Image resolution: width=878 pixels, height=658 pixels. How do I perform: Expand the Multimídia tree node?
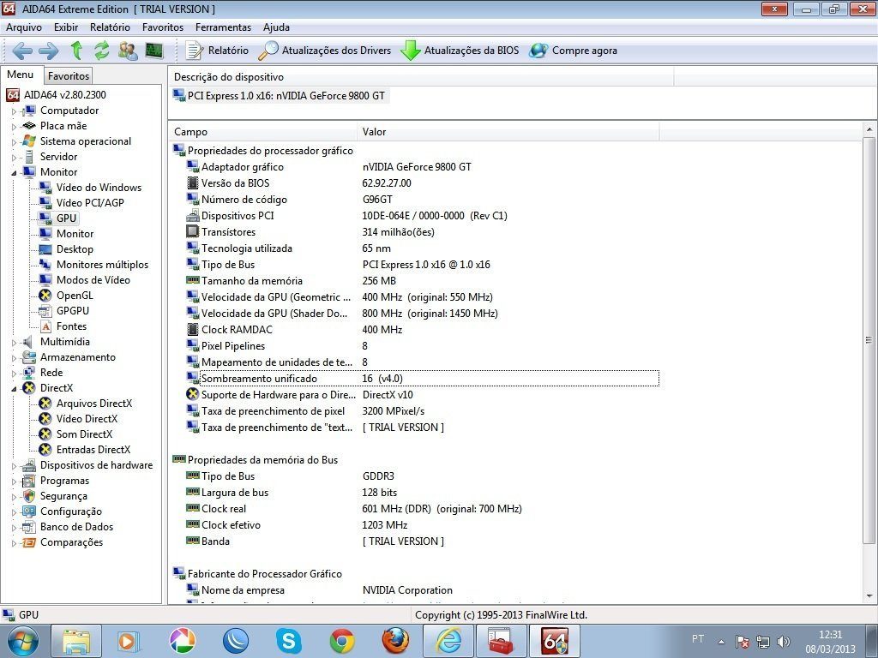coord(14,343)
